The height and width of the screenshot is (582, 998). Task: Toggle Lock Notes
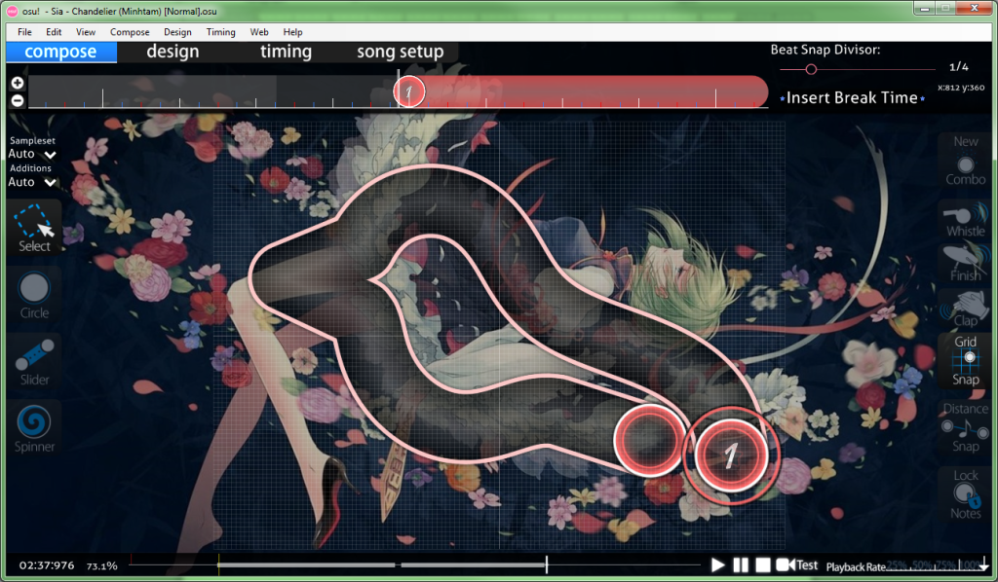965,493
